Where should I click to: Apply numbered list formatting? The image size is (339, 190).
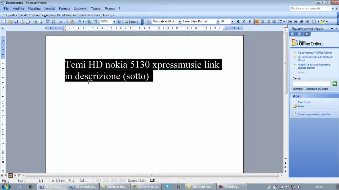coord(290,22)
